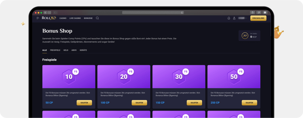Select the Geld tab
Viewport: 303px width, 118px height.
point(66,50)
